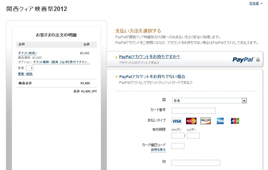The image size is (268, 170).
Task: Open the 国 country dropdown showing 日本
Action: 209,101
